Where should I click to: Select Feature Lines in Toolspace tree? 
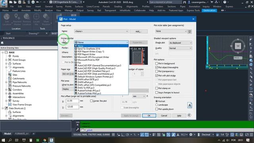click(19, 71)
